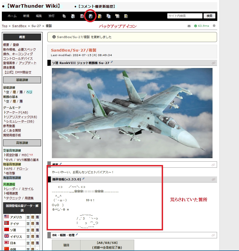Click the イギリス flag icon

pyautogui.click(x=7, y=236)
